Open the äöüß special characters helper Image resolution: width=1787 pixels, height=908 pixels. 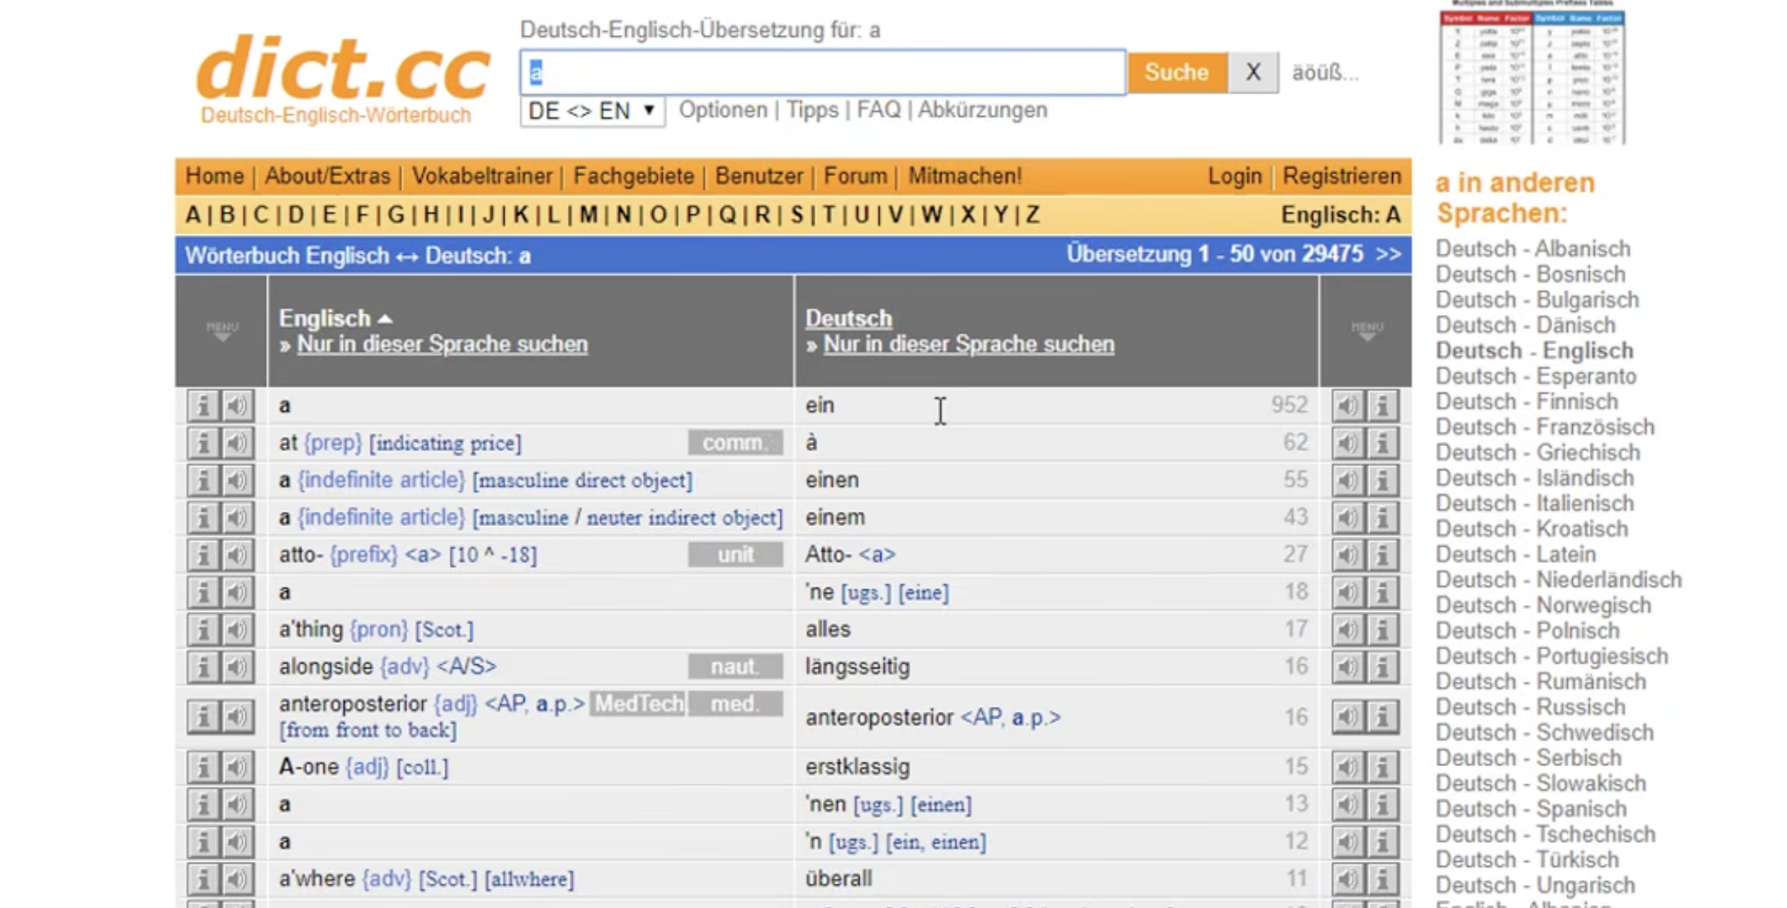(1324, 73)
